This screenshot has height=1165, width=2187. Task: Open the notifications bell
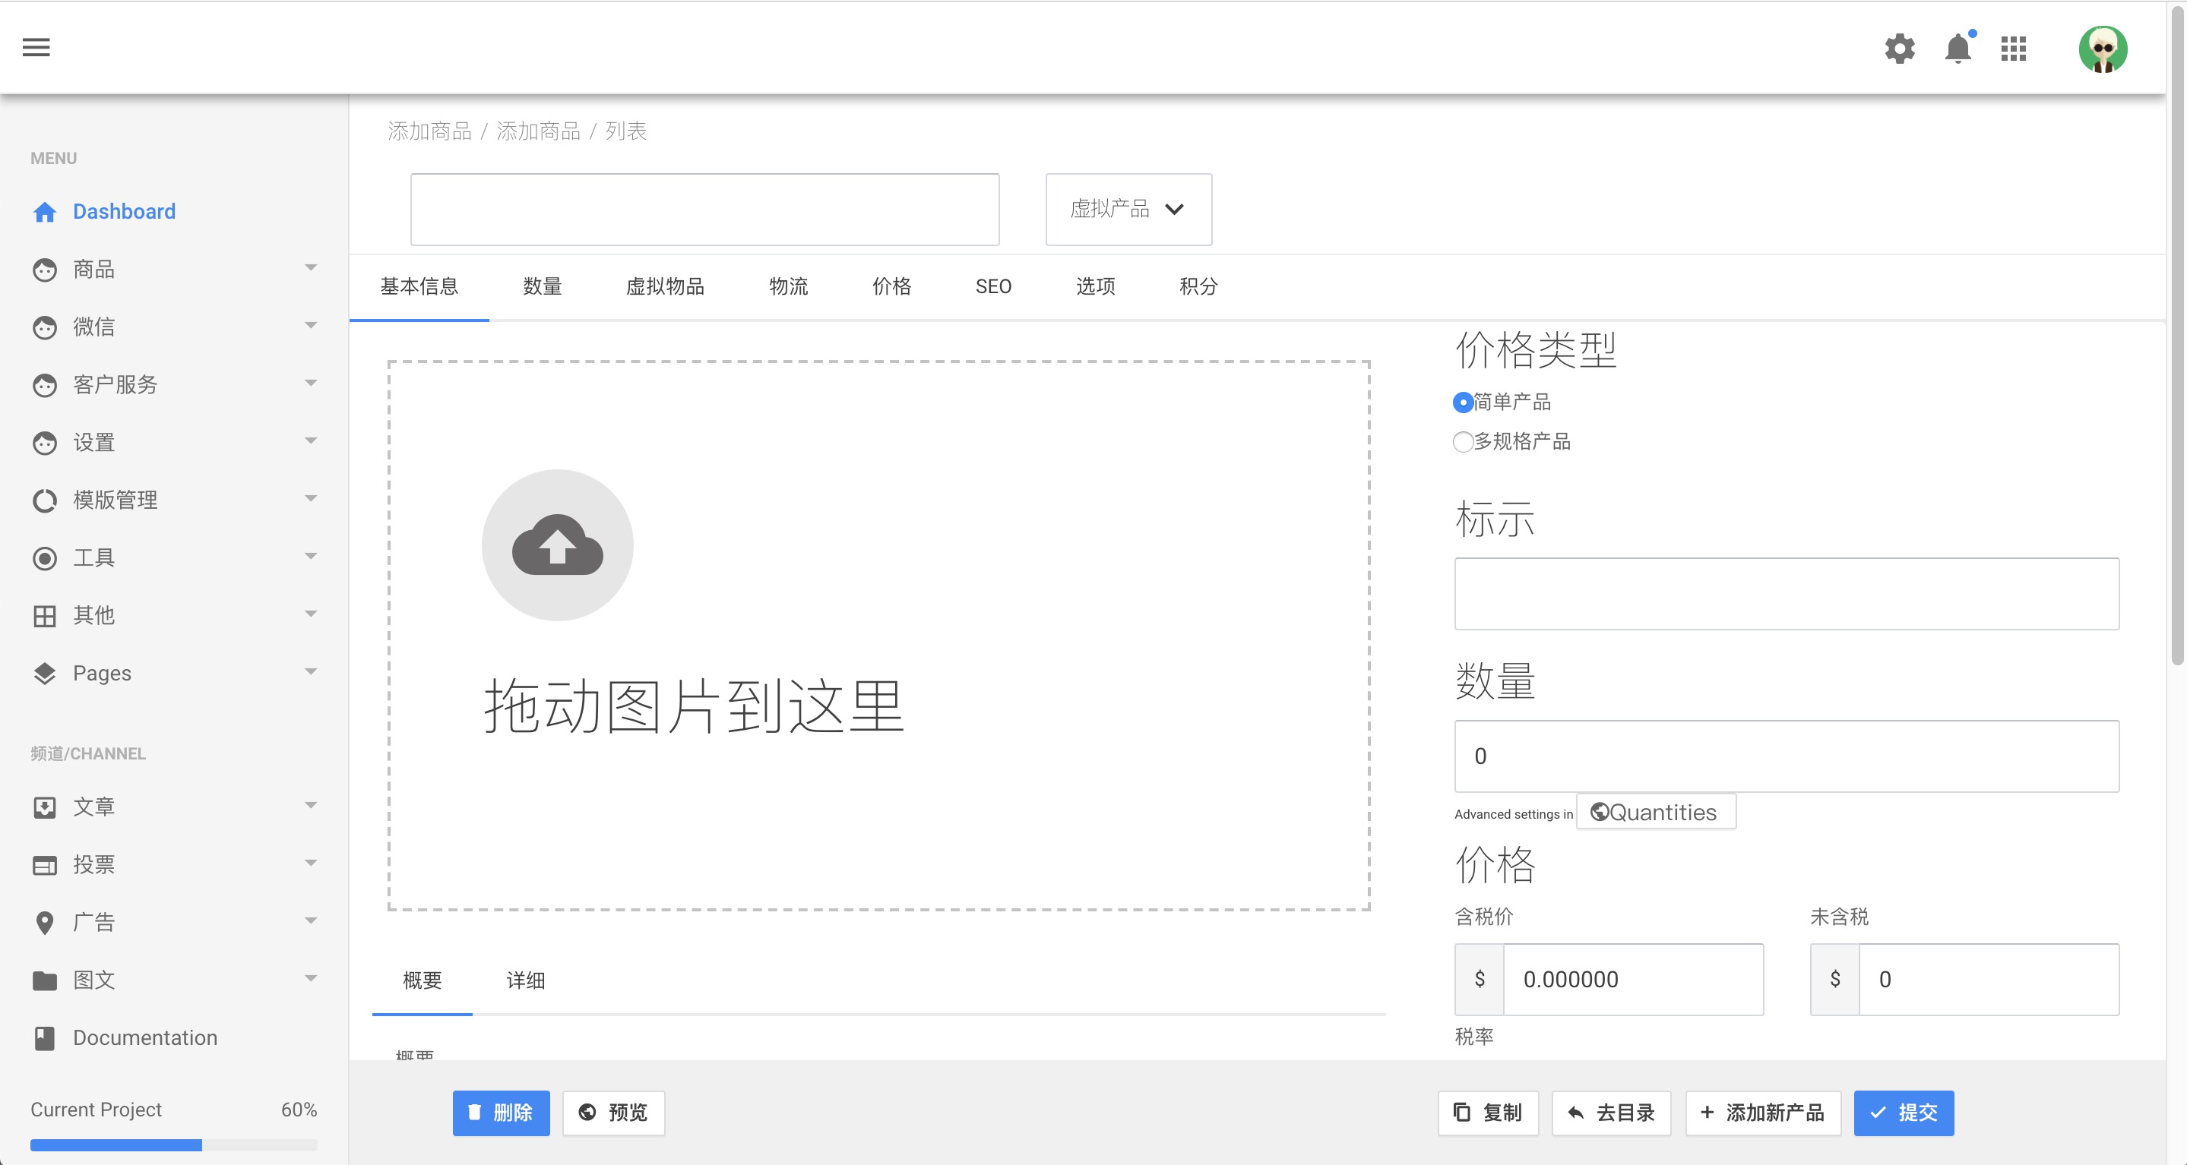pos(1958,49)
